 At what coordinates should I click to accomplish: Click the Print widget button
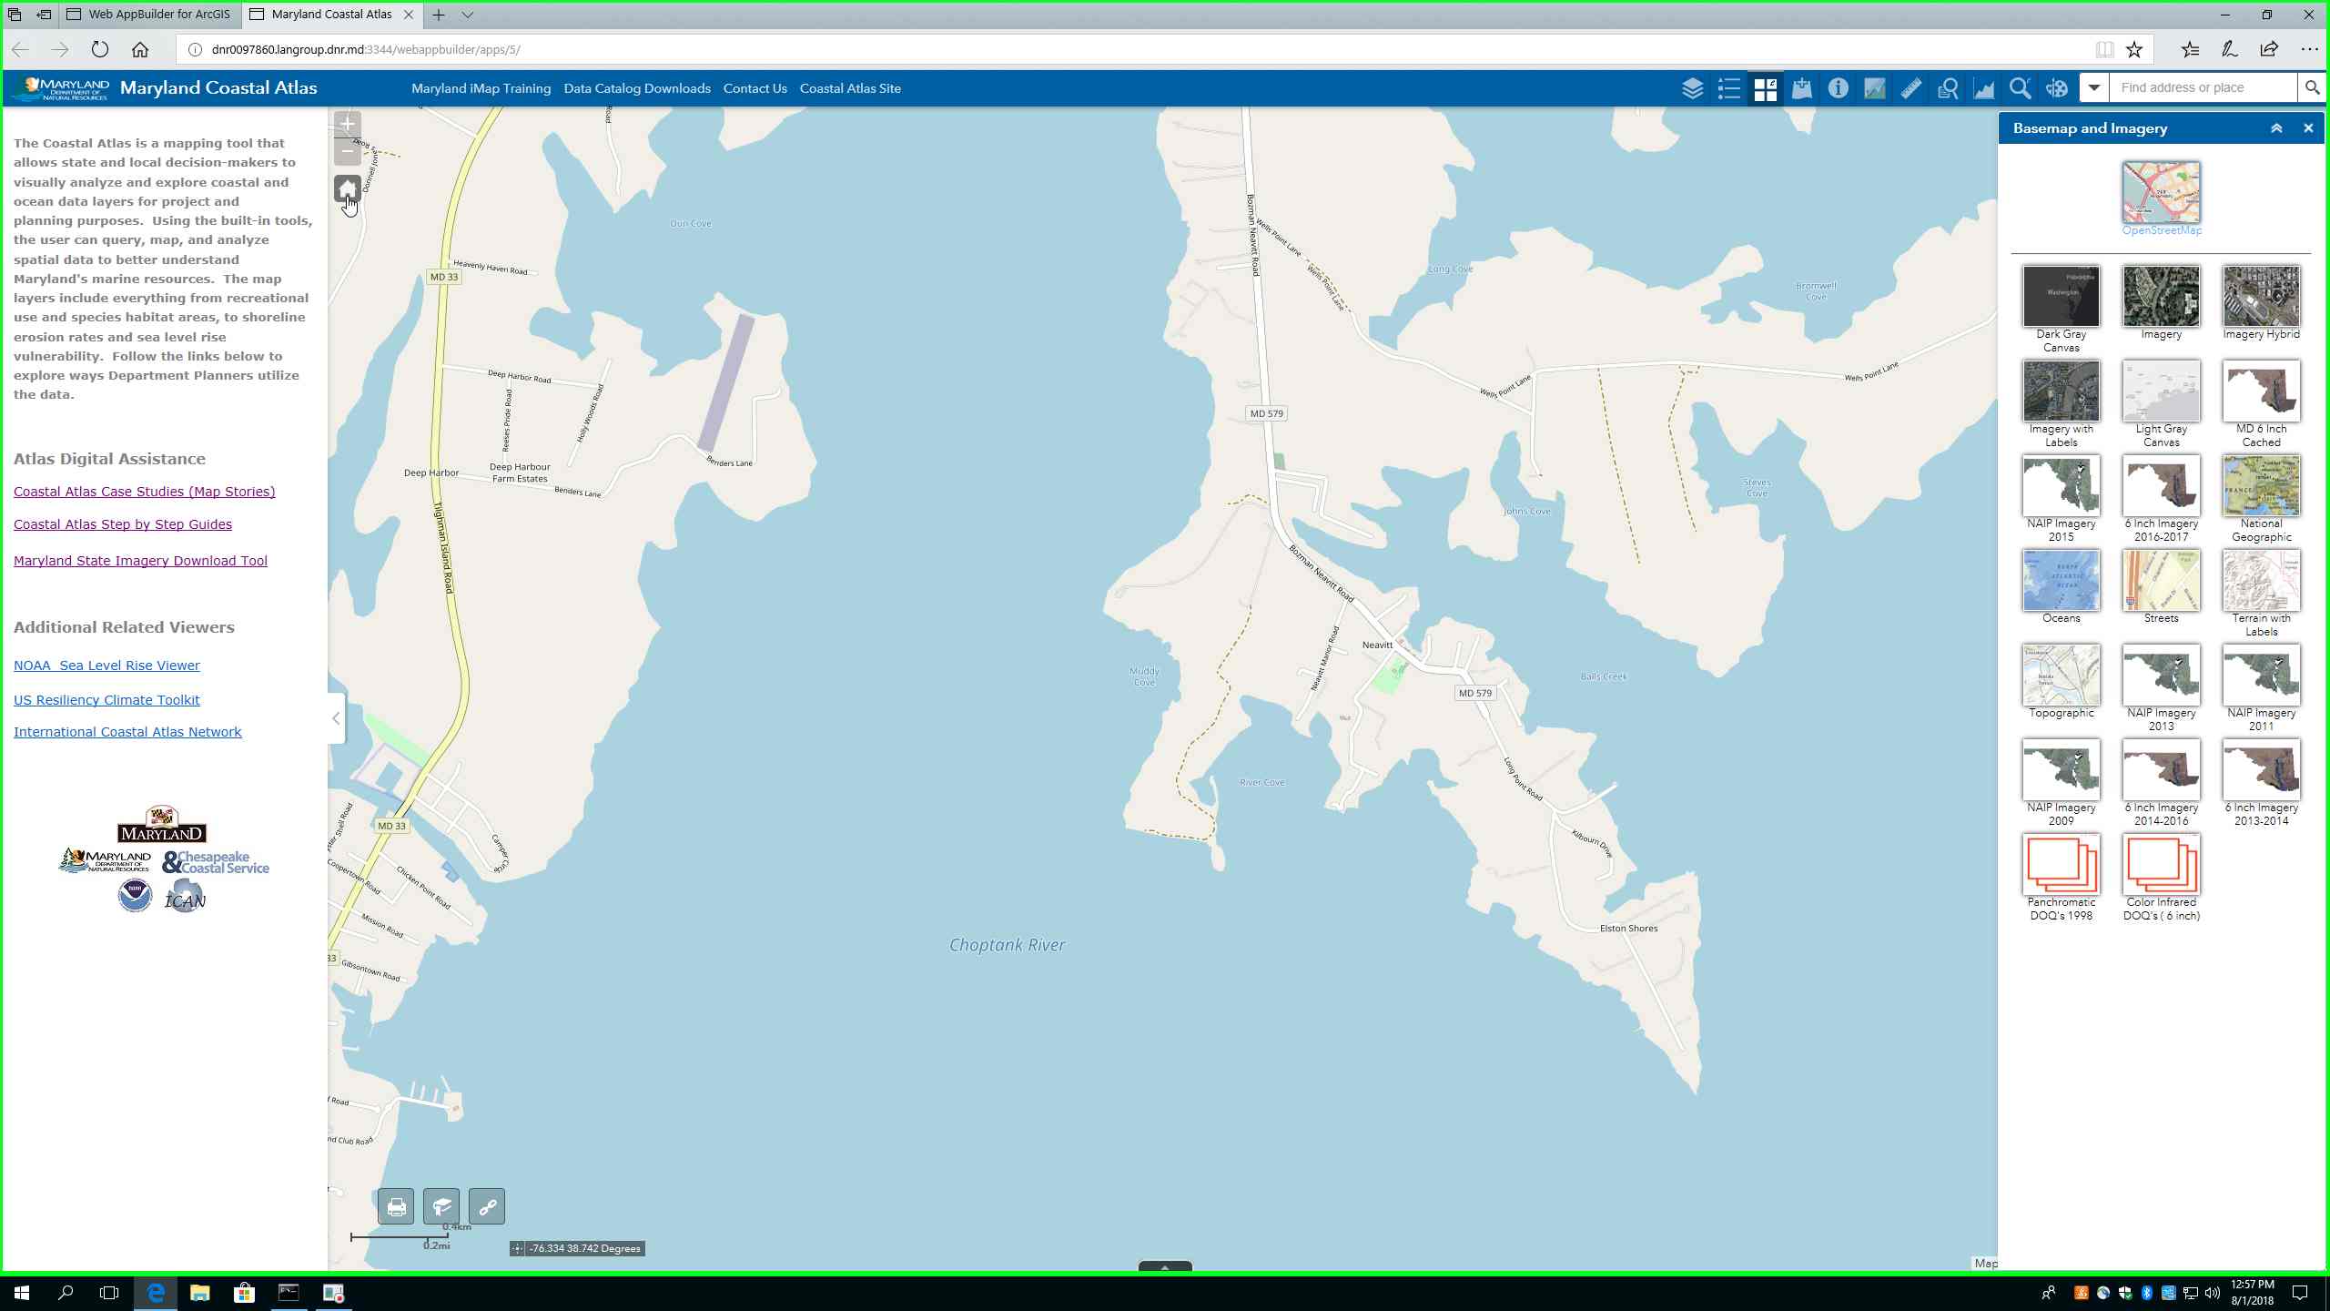point(396,1207)
